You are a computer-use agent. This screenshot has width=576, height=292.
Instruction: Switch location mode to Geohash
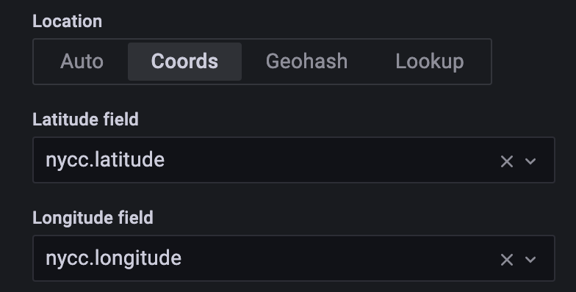307,62
